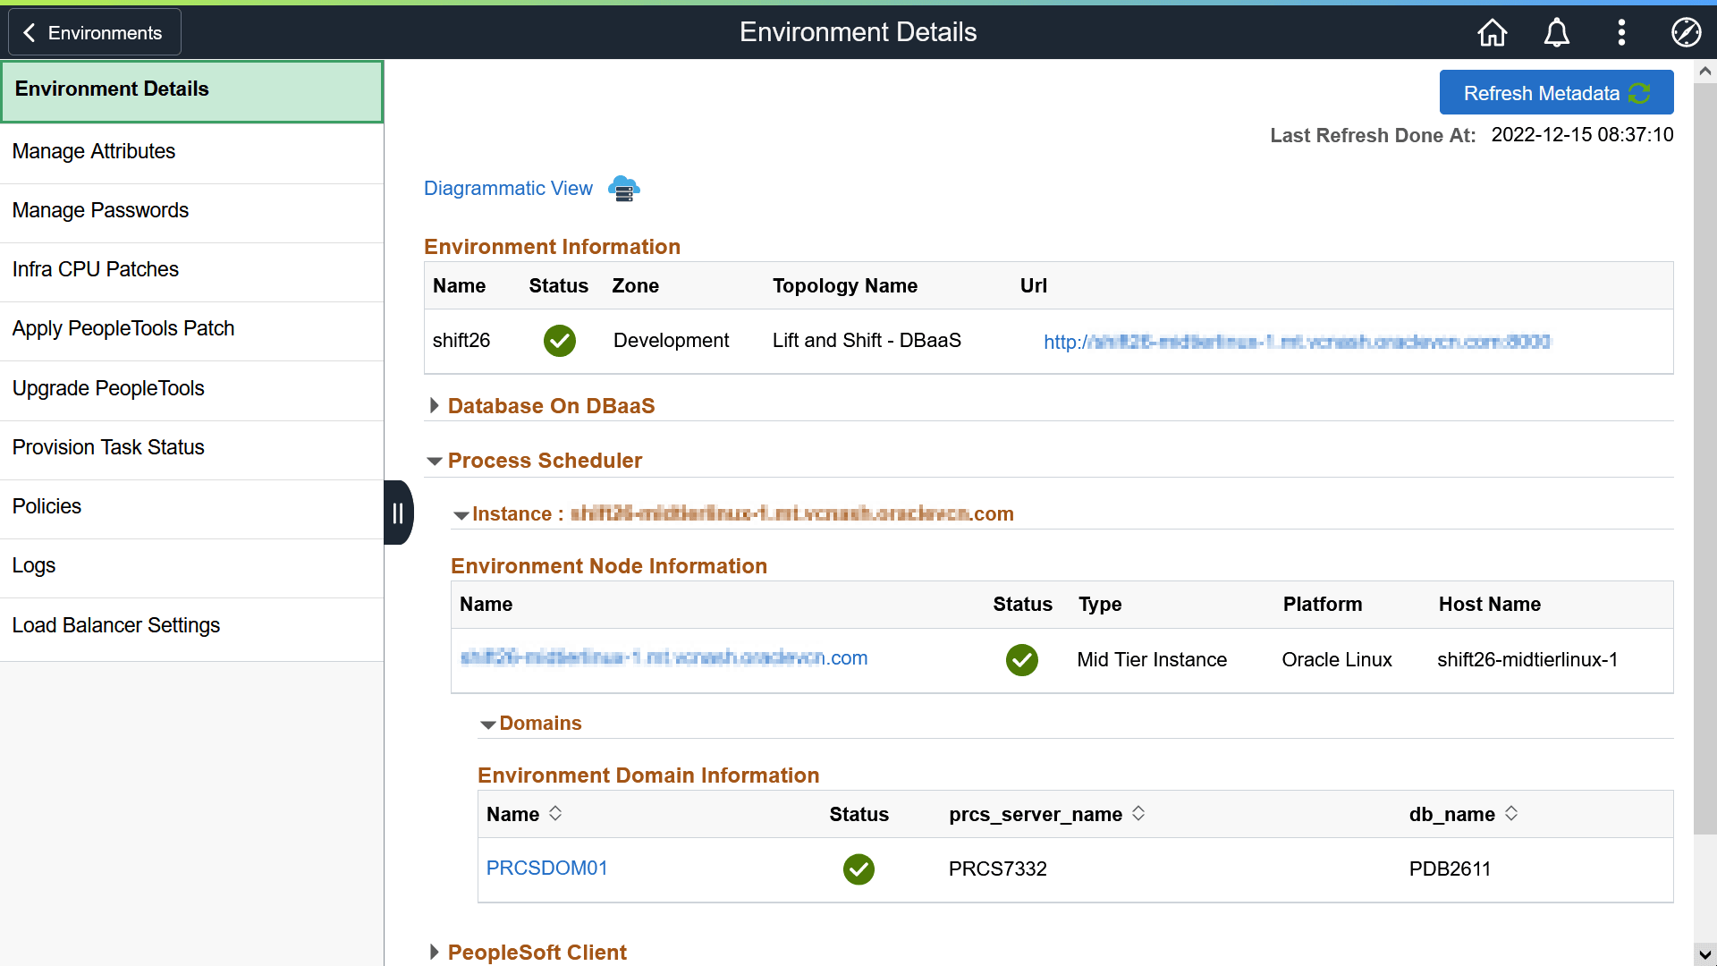
Task: Collapse the Process Scheduler section
Action: (435, 460)
